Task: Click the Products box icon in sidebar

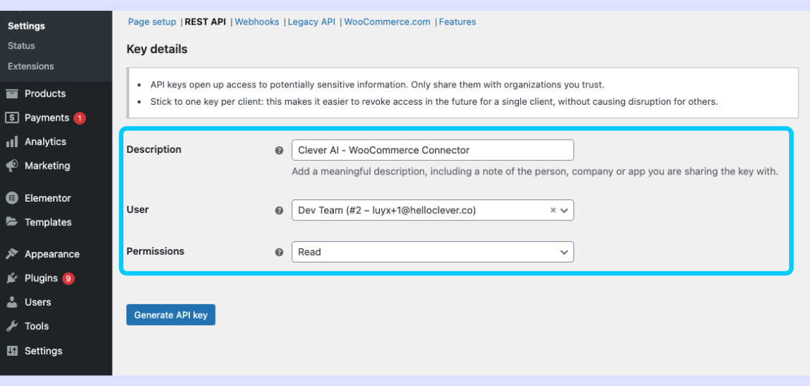Action: tap(12, 93)
